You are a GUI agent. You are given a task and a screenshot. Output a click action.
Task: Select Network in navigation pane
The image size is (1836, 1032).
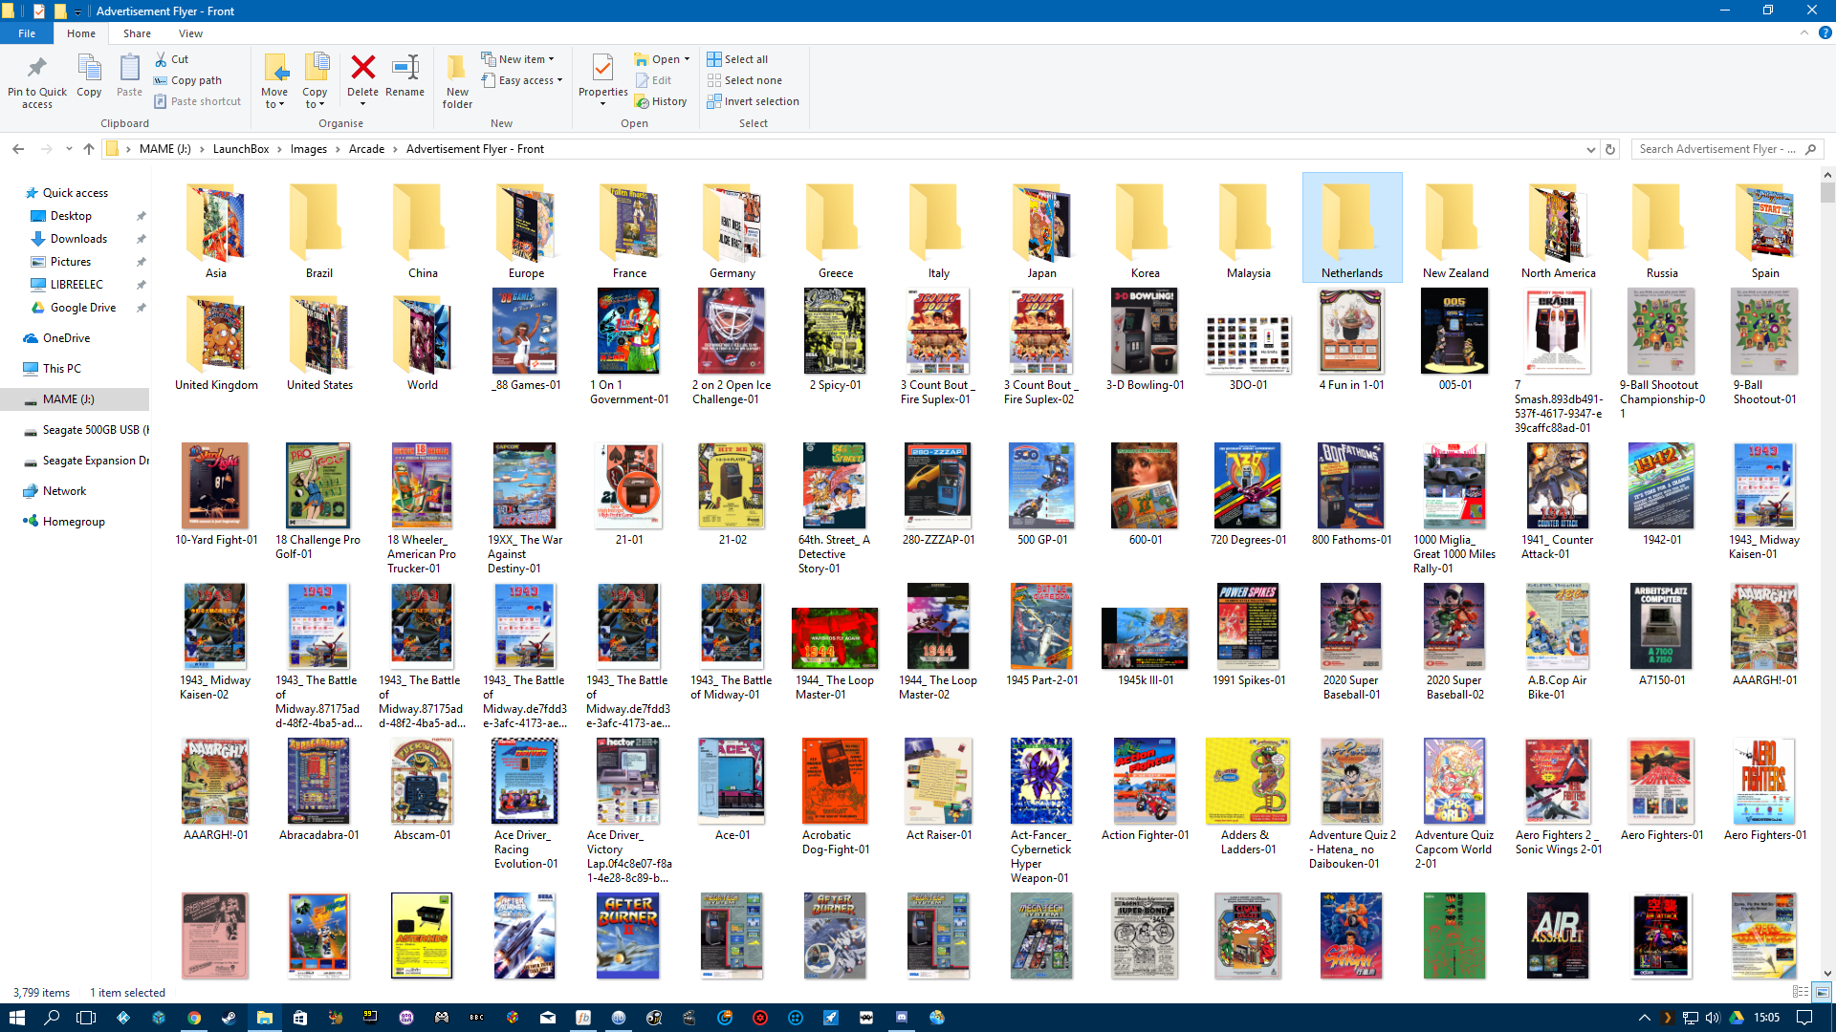64,491
